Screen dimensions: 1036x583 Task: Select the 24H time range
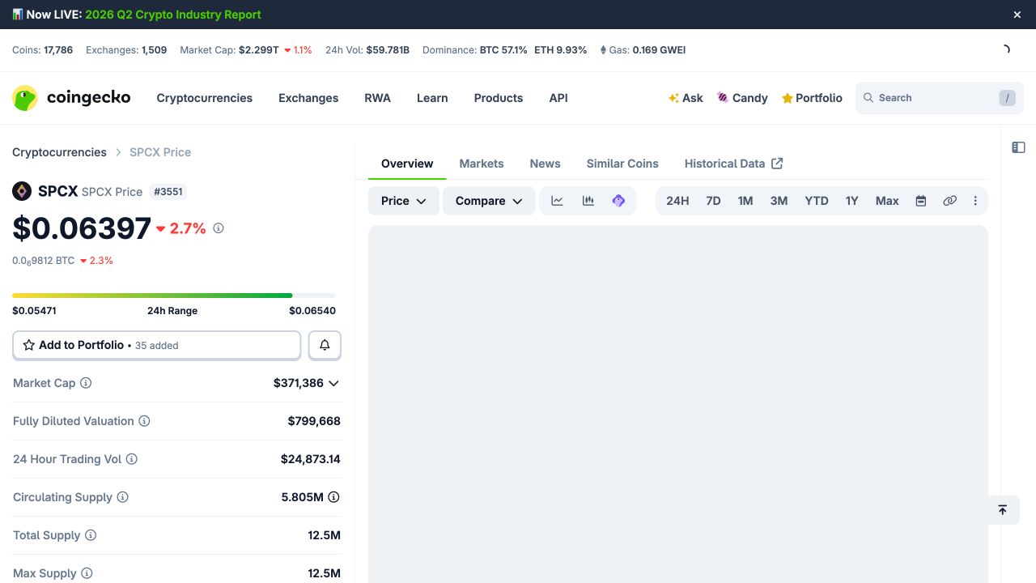677,201
